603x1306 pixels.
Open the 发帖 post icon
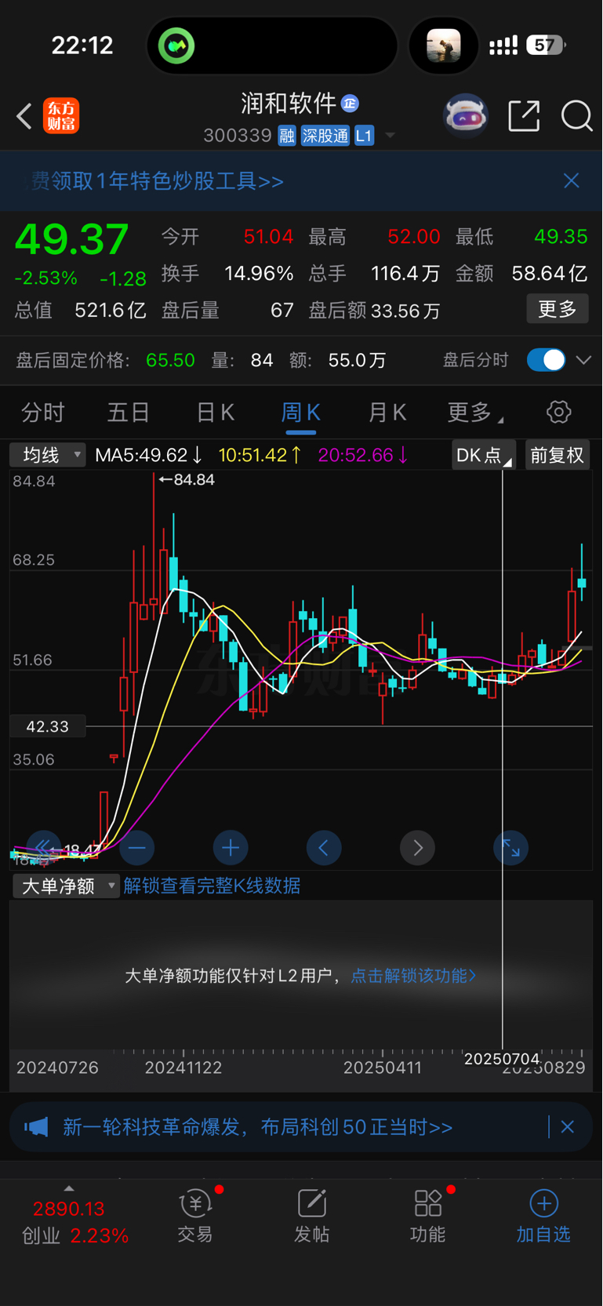click(x=311, y=1217)
